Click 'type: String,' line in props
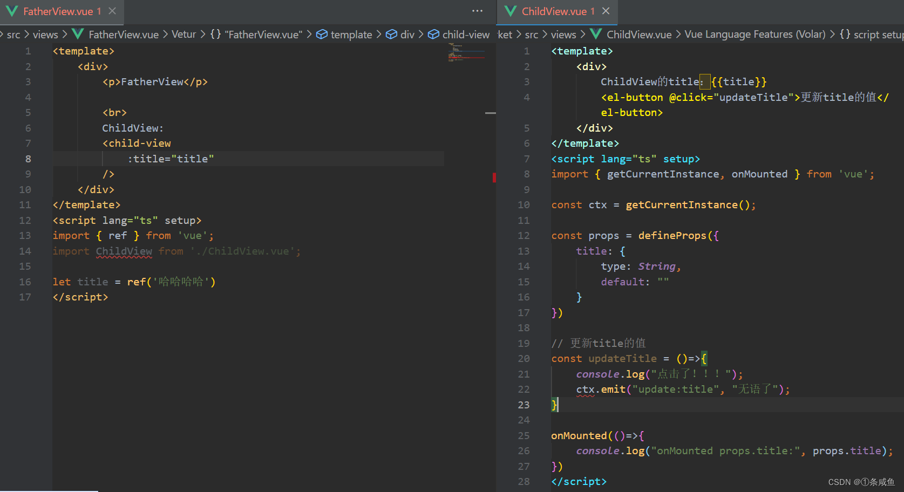Viewport: 904px width, 492px height. (641, 266)
